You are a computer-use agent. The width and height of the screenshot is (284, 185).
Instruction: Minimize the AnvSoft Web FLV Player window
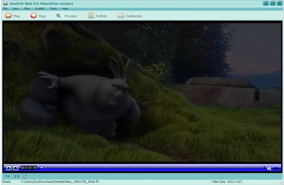click(x=266, y=3)
